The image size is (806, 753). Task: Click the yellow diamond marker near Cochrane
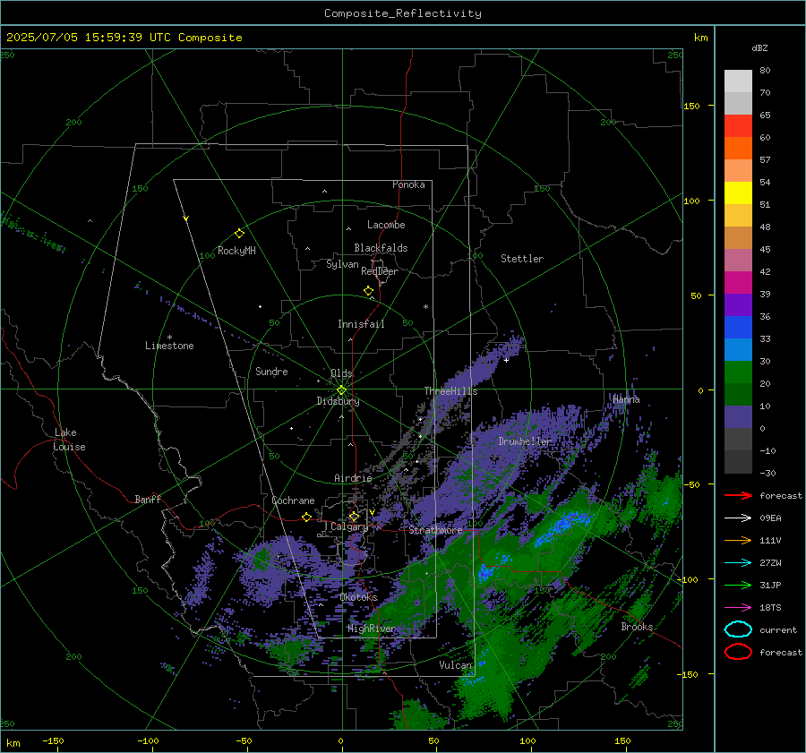point(307,517)
